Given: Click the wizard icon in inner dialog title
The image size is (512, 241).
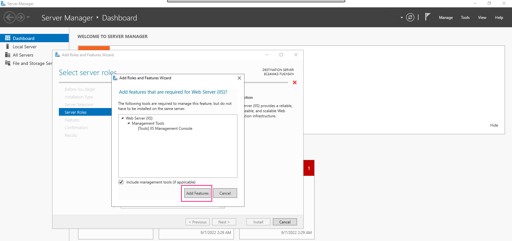Looking at the screenshot, I should (x=115, y=78).
